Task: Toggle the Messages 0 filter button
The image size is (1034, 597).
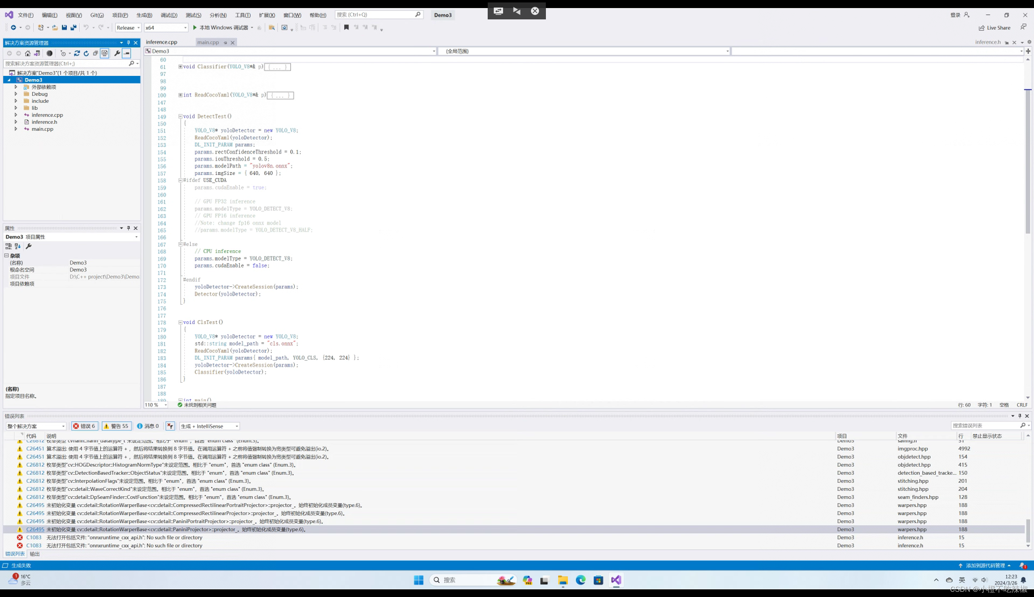Action: [148, 426]
